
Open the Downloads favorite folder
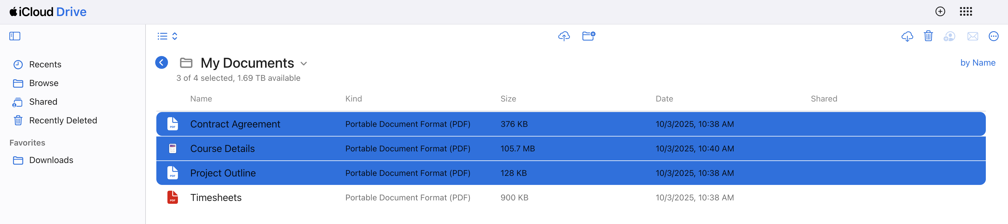click(51, 160)
